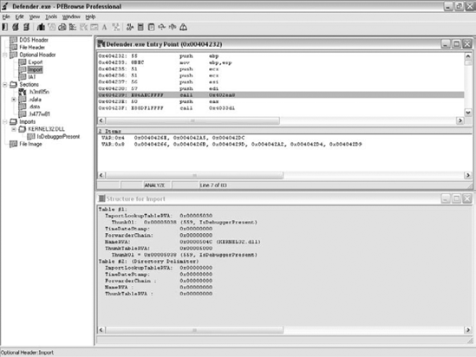
Task: Click the toolbar icon just left of the calculator
Action: click(x=130, y=28)
